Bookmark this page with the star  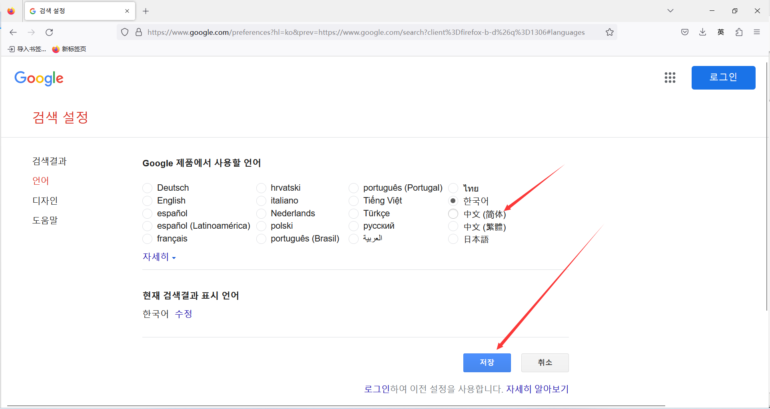609,32
